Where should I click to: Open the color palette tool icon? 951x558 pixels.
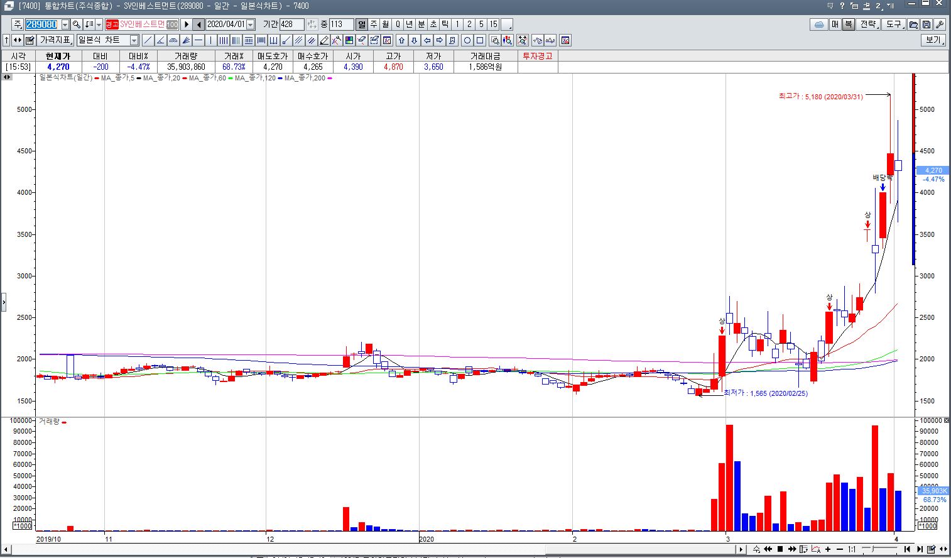349,40
